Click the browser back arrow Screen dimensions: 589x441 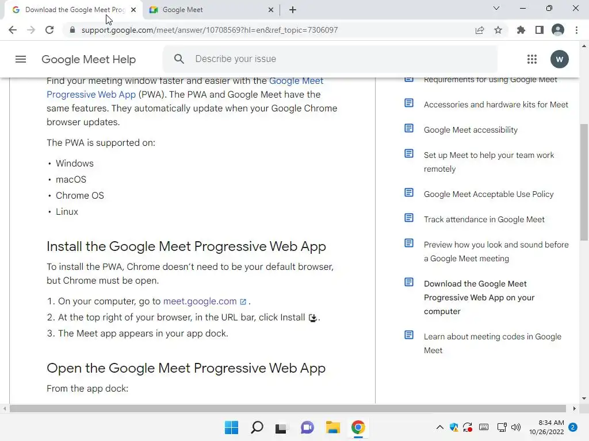[x=13, y=30]
